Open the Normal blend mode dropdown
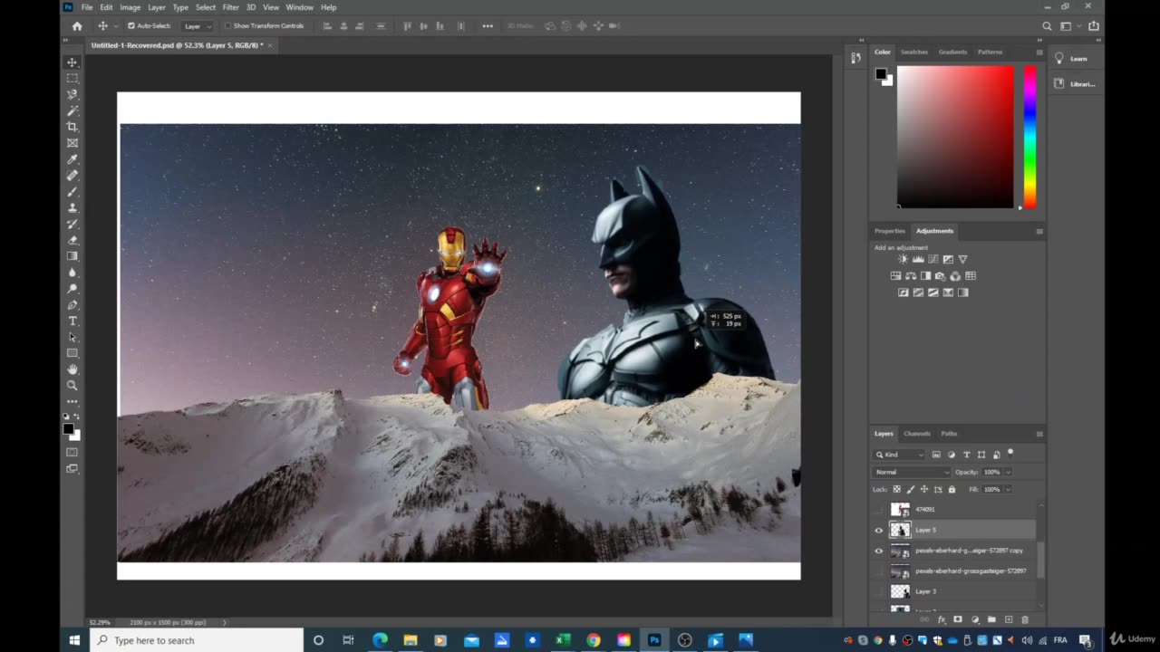The width and height of the screenshot is (1160, 652). (912, 472)
